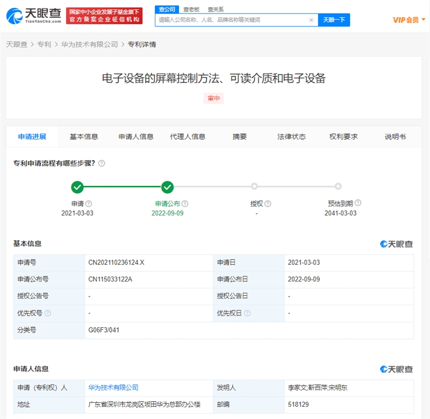
Task: Switch to the 基本信息 tab
Action: coord(84,136)
